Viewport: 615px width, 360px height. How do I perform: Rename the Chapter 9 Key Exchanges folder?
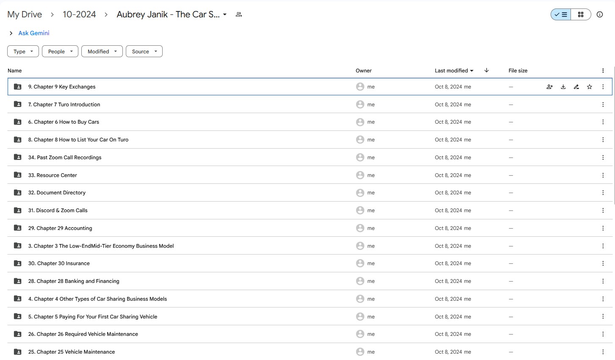click(x=576, y=87)
